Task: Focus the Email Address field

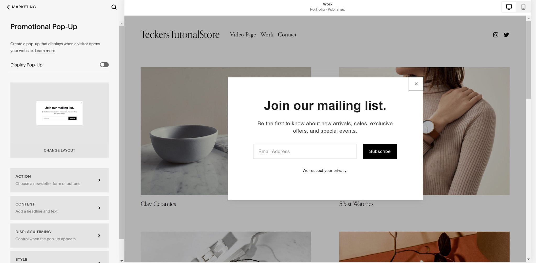Action: pos(305,151)
